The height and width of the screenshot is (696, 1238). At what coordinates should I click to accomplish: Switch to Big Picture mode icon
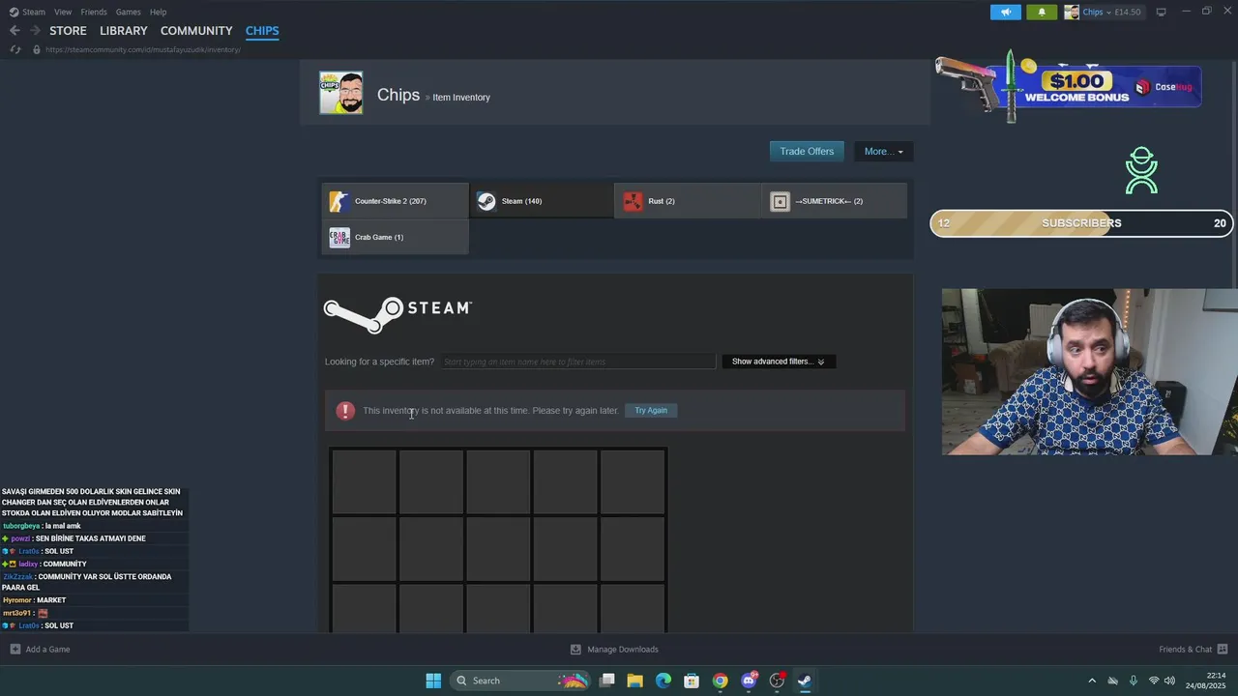[1161, 12]
